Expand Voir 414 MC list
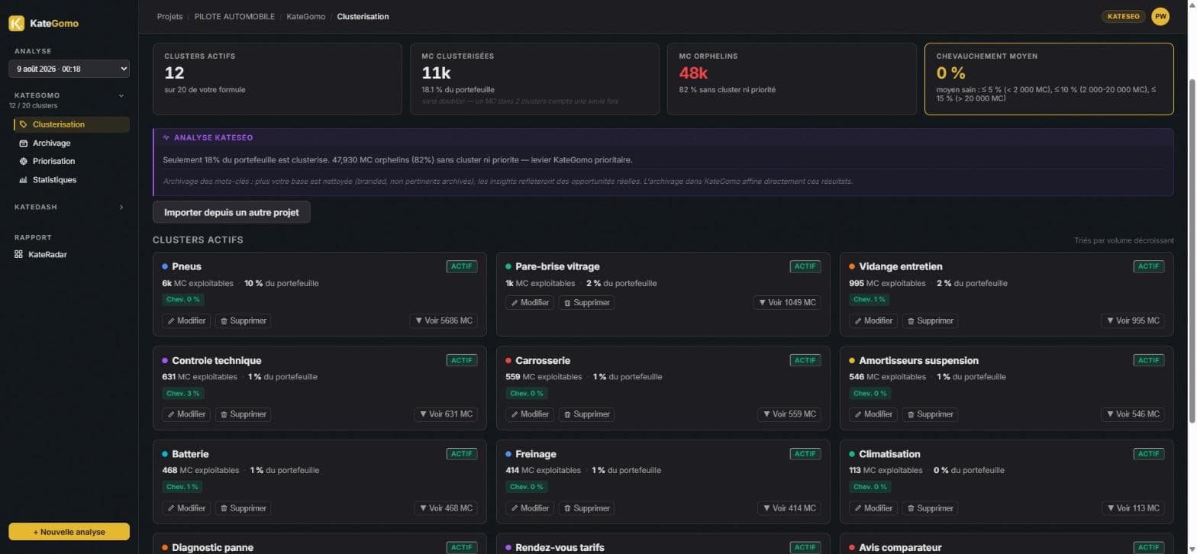1197x554 pixels. (789, 508)
